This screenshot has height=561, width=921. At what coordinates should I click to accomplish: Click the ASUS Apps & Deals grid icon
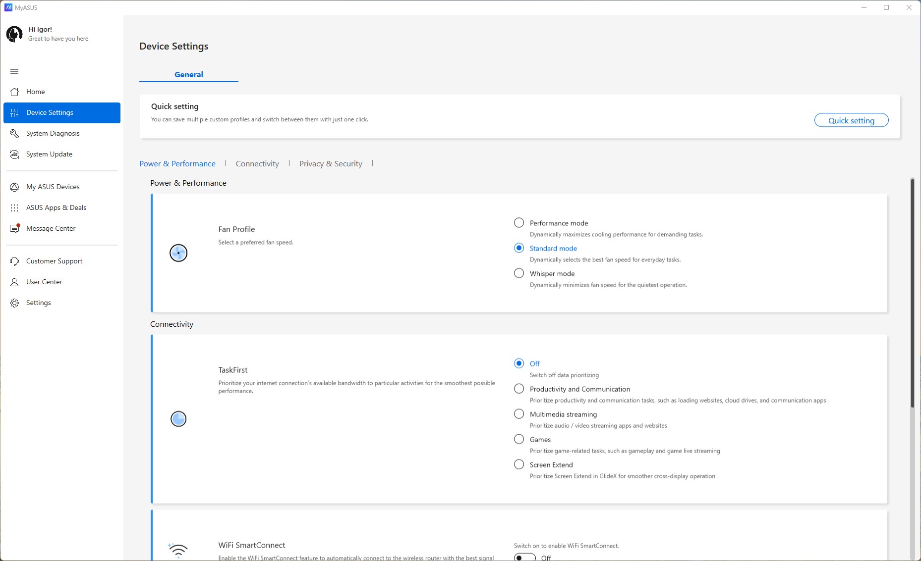tap(14, 208)
